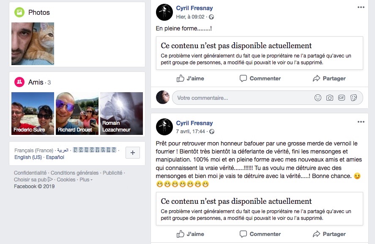This screenshot has height=244, width=375.
Task: Open emoji picker in comment box
Action: coord(318,98)
